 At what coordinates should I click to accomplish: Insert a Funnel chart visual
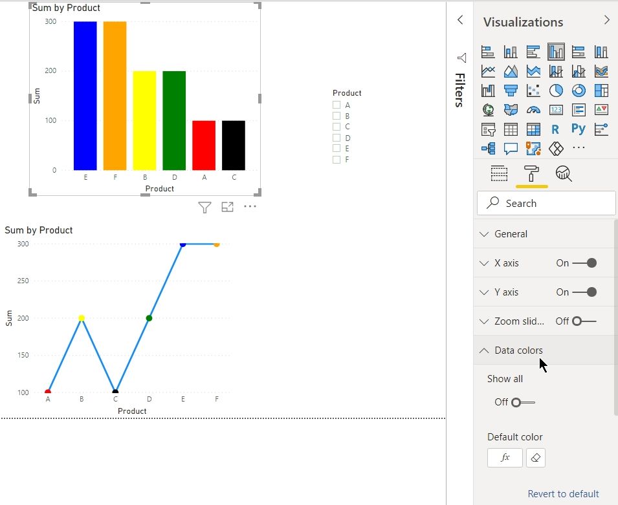(511, 91)
